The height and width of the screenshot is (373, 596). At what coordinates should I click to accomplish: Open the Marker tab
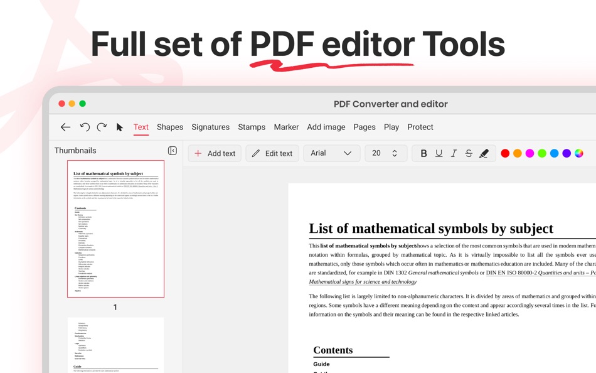(286, 127)
